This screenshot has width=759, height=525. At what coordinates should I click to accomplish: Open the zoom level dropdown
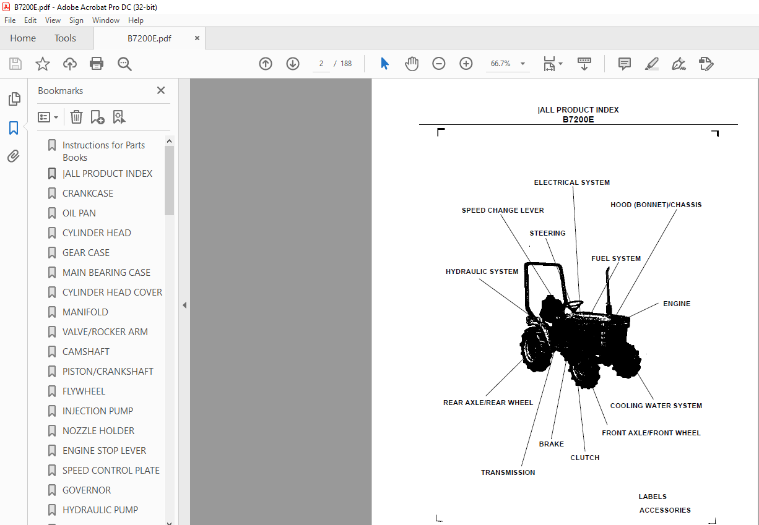[x=522, y=64]
